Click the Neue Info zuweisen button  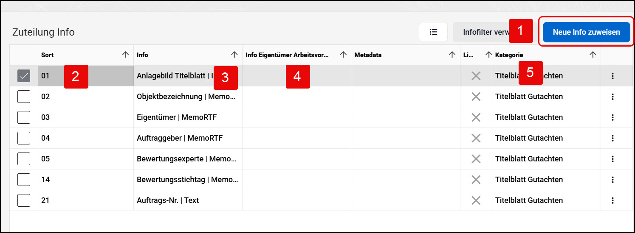coord(586,32)
